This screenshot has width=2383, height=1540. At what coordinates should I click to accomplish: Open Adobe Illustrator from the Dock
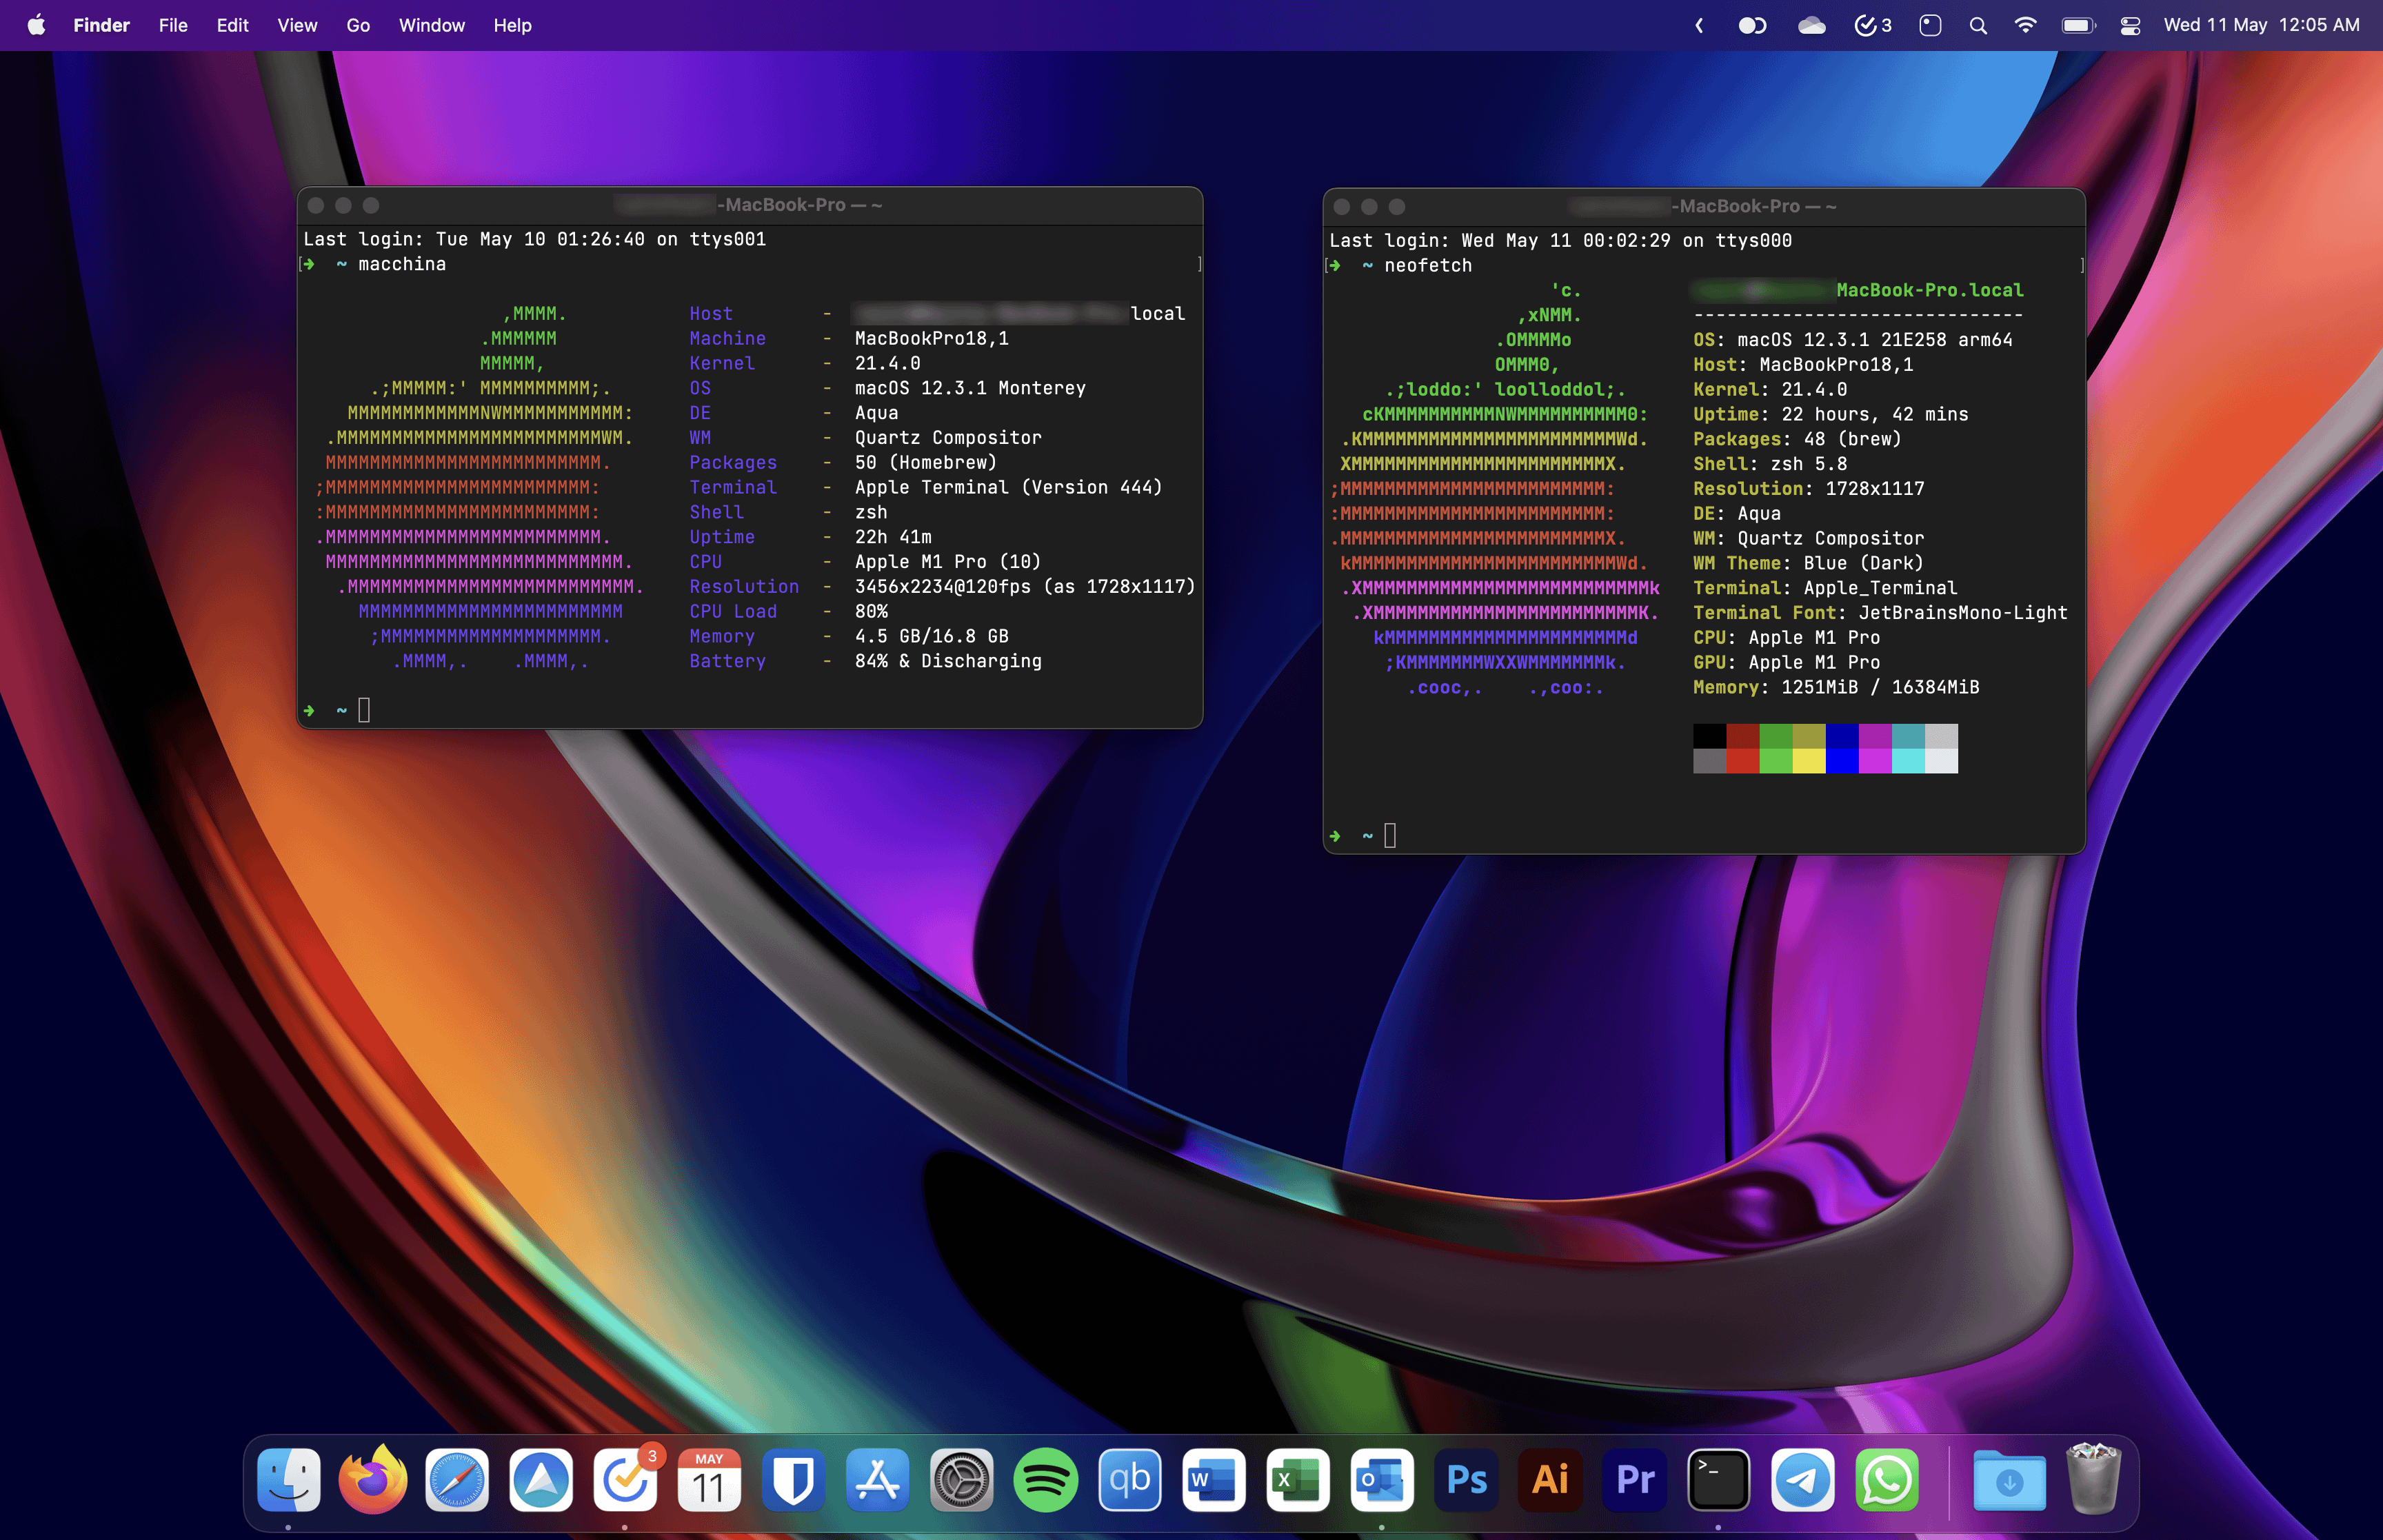click(x=1550, y=1480)
